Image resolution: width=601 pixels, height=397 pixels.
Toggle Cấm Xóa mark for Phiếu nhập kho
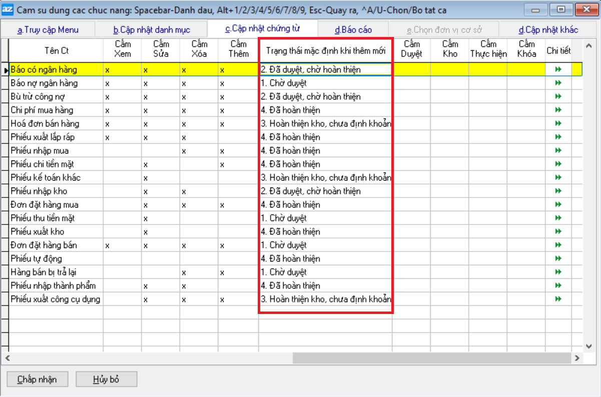(199, 191)
